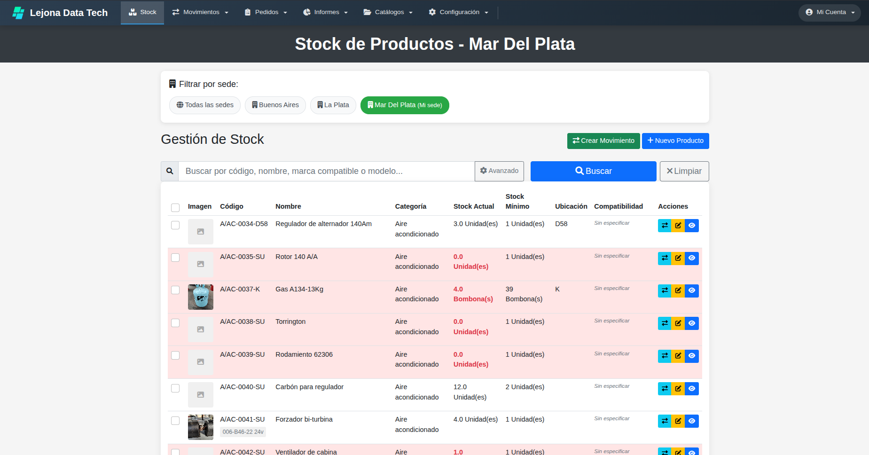Expand the Informes dropdown
The height and width of the screenshot is (455, 869).
pos(325,12)
